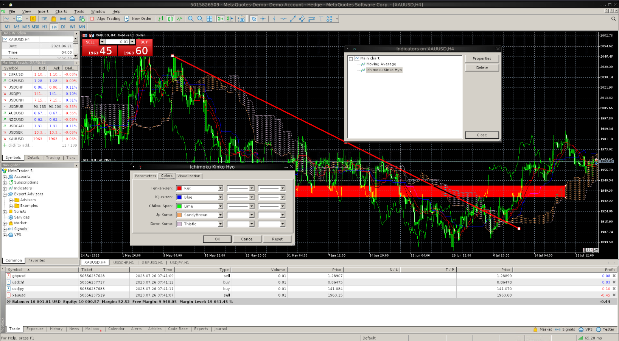Select the text label tool
Viewport: 619px width, 341px height.
pos(320,19)
